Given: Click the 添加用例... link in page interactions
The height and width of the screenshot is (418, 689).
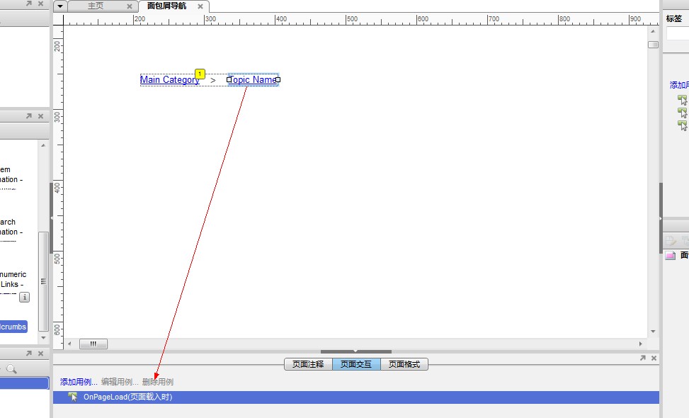Looking at the screenshot, I should tap(79, 382).
